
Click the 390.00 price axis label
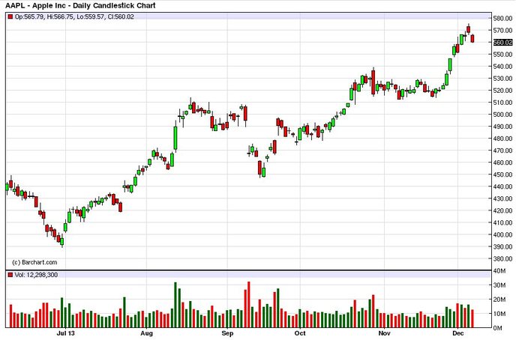(502, 246)
